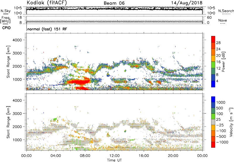Click the "12:00" time tick label
This screenshot has height=162, width=234.
114,156
